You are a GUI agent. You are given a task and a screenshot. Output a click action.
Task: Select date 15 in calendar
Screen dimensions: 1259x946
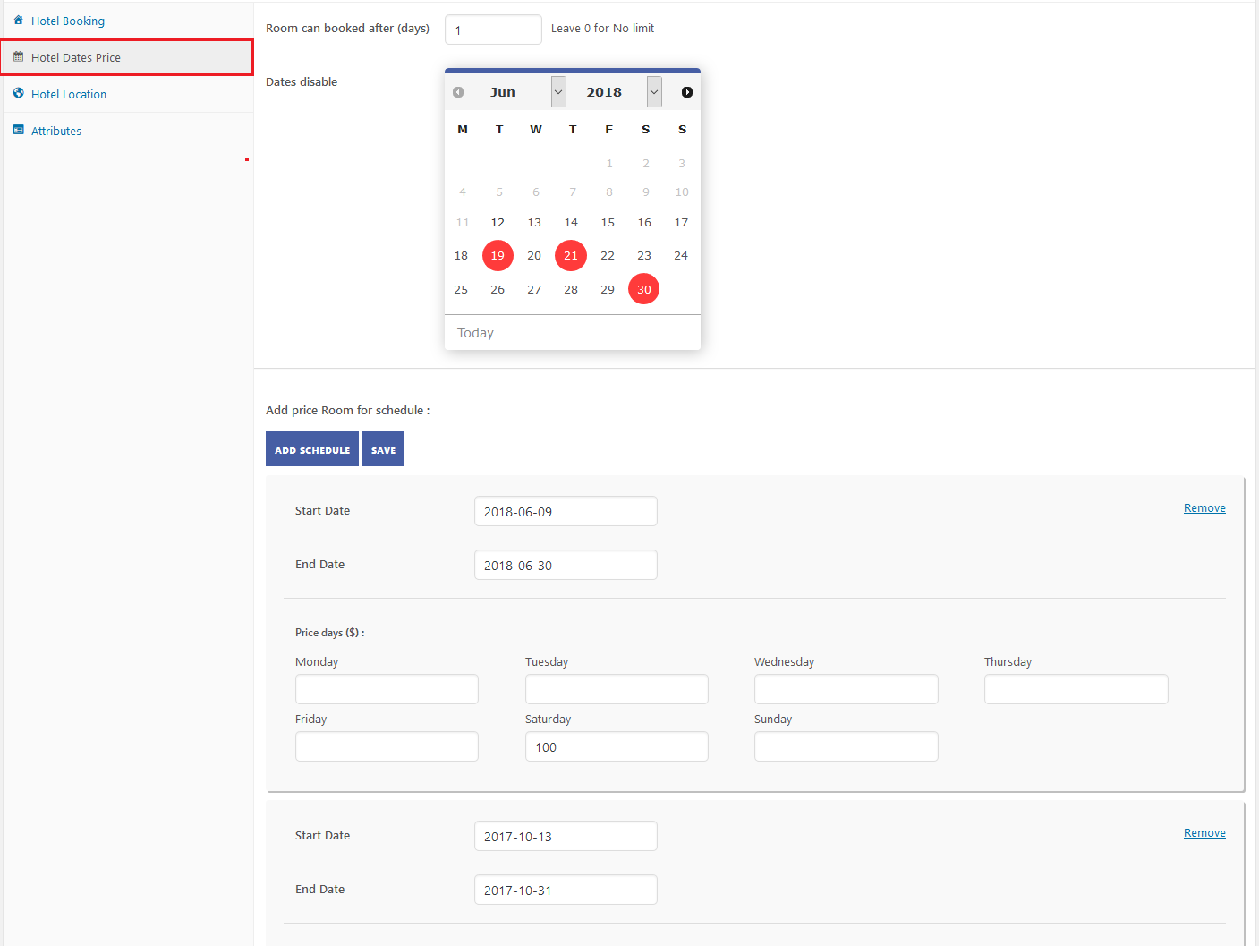(x=608, y=223)
